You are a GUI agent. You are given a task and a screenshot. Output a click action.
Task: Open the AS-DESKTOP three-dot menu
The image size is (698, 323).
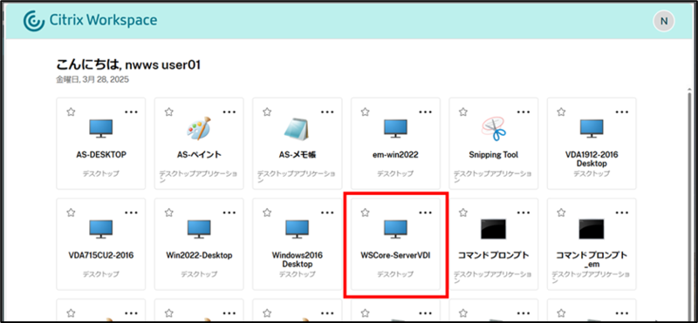tap(132, 112)
